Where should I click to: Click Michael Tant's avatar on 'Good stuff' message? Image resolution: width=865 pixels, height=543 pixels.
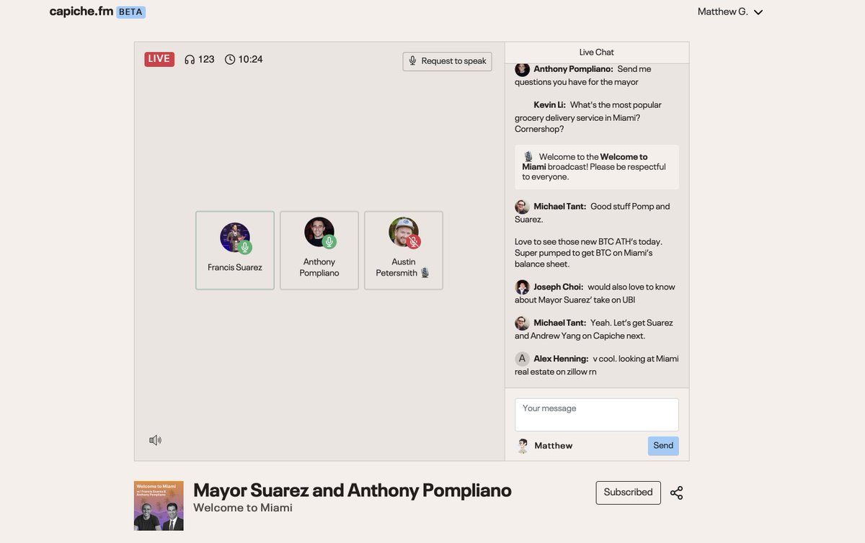(523, 207)
